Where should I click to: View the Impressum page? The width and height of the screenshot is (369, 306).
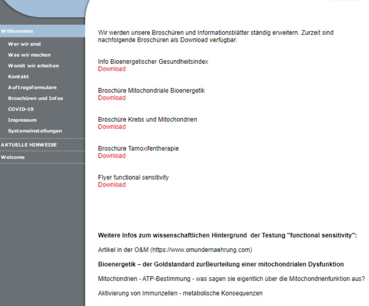click(22, 120)
